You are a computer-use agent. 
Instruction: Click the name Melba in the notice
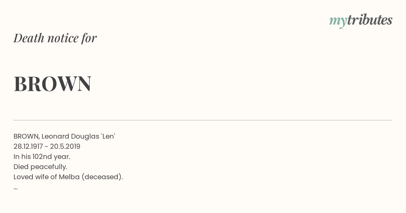pyautogui.click(x=69, y=177)
